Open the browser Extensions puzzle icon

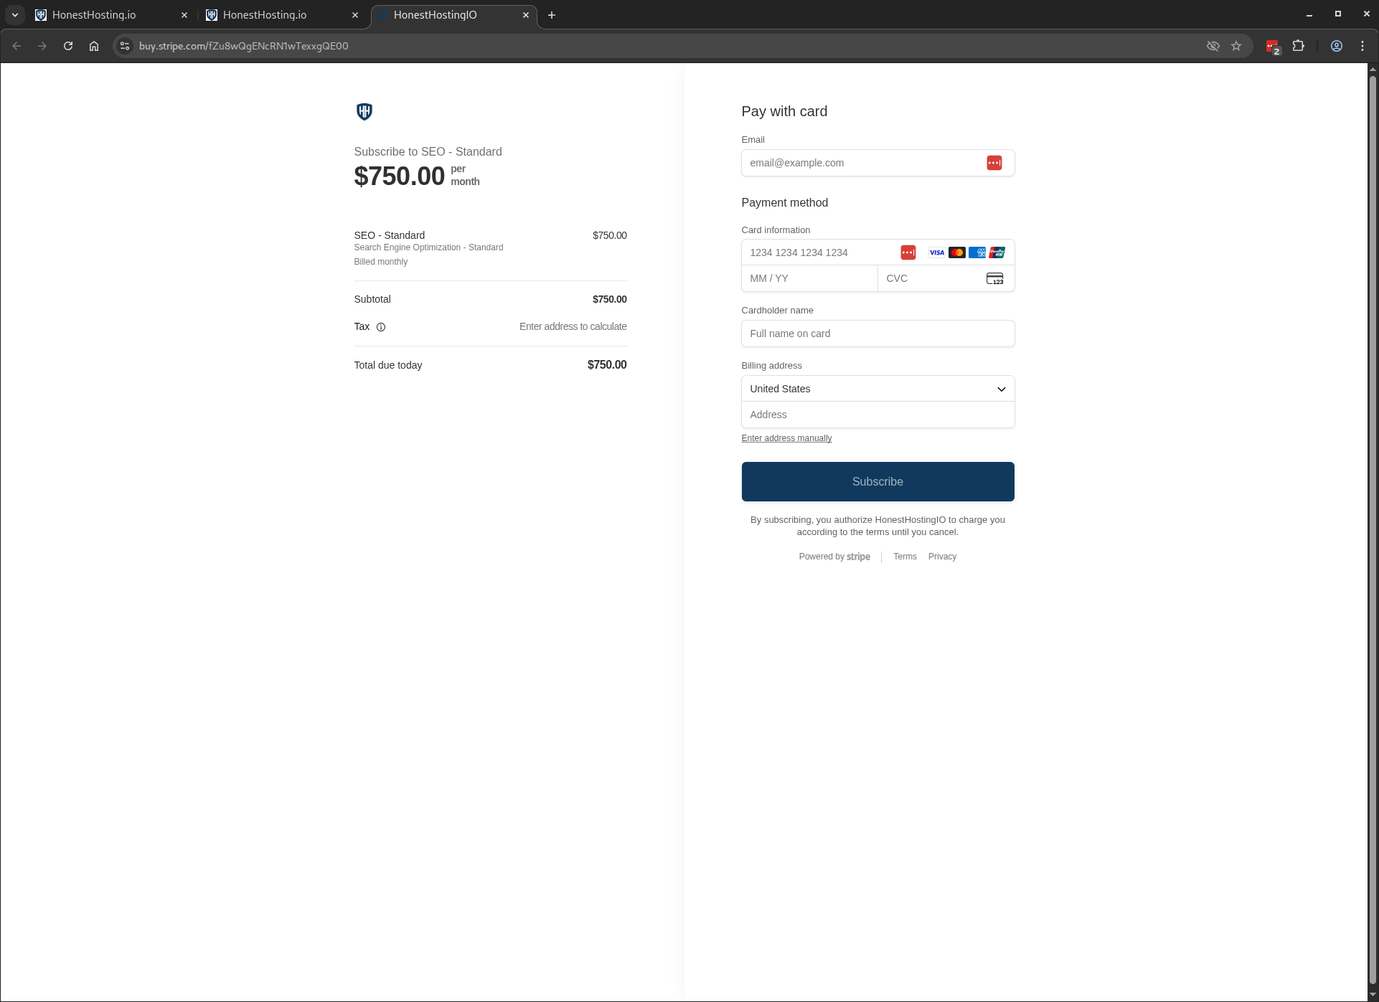tap(1298, 46)
